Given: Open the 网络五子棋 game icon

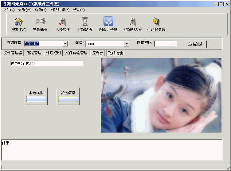Looking at the screenshot, I should coord(108,22).
